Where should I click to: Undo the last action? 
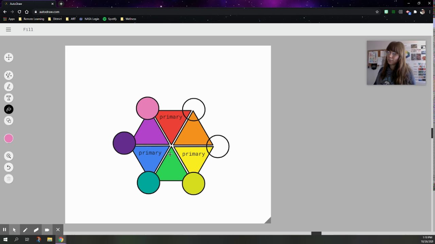tap(9, 167)
